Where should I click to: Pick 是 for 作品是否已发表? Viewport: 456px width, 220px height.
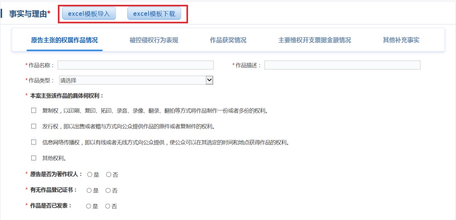pos(89,207)
